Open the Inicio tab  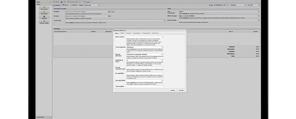(63, 2)
